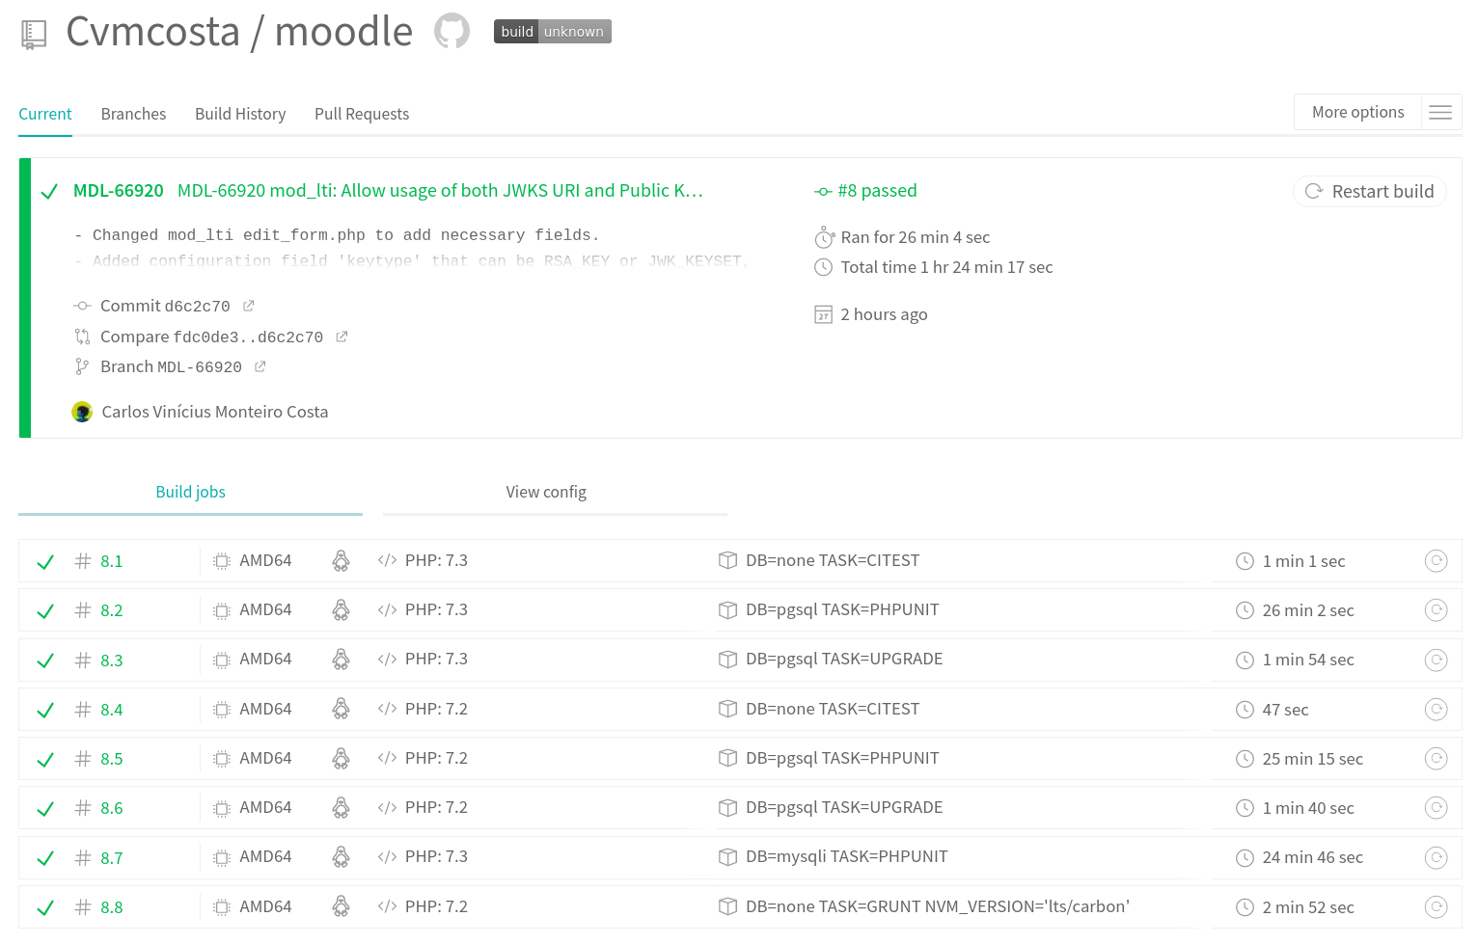Click the AMD64 chip icon in job 8.3 row

(222, 660)
